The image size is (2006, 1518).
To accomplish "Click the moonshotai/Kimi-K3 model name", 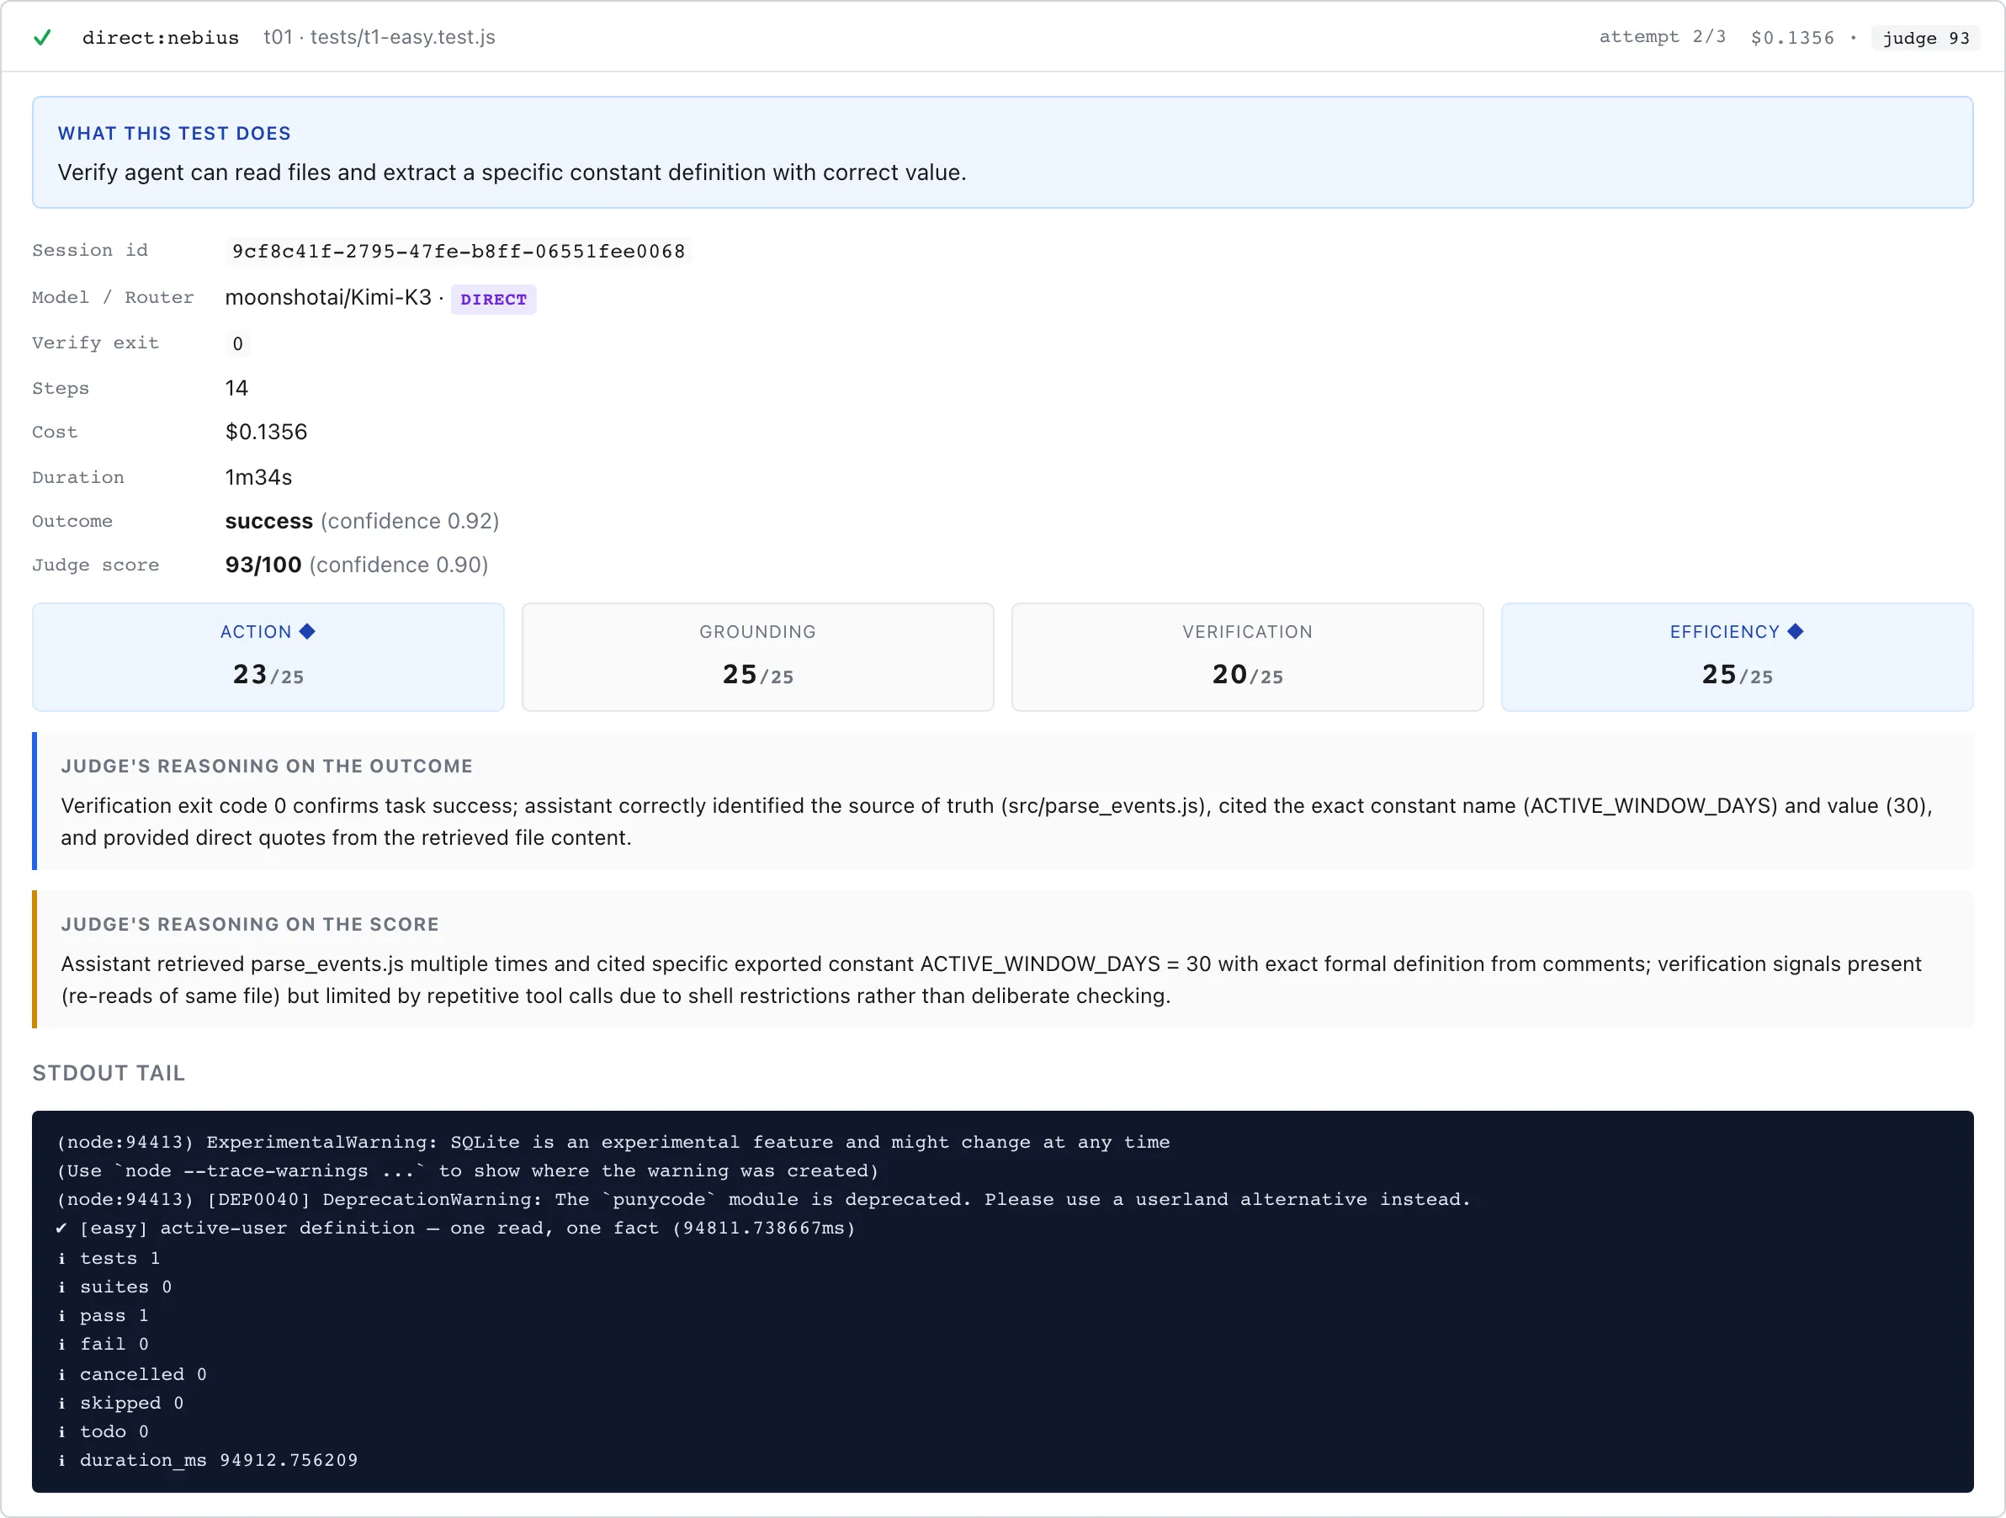I will (x=328, y=297).
